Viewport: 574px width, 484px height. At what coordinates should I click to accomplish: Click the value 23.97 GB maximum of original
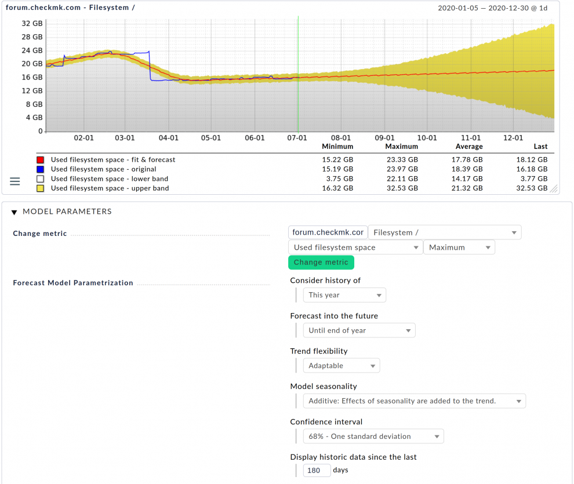point(402,169)
